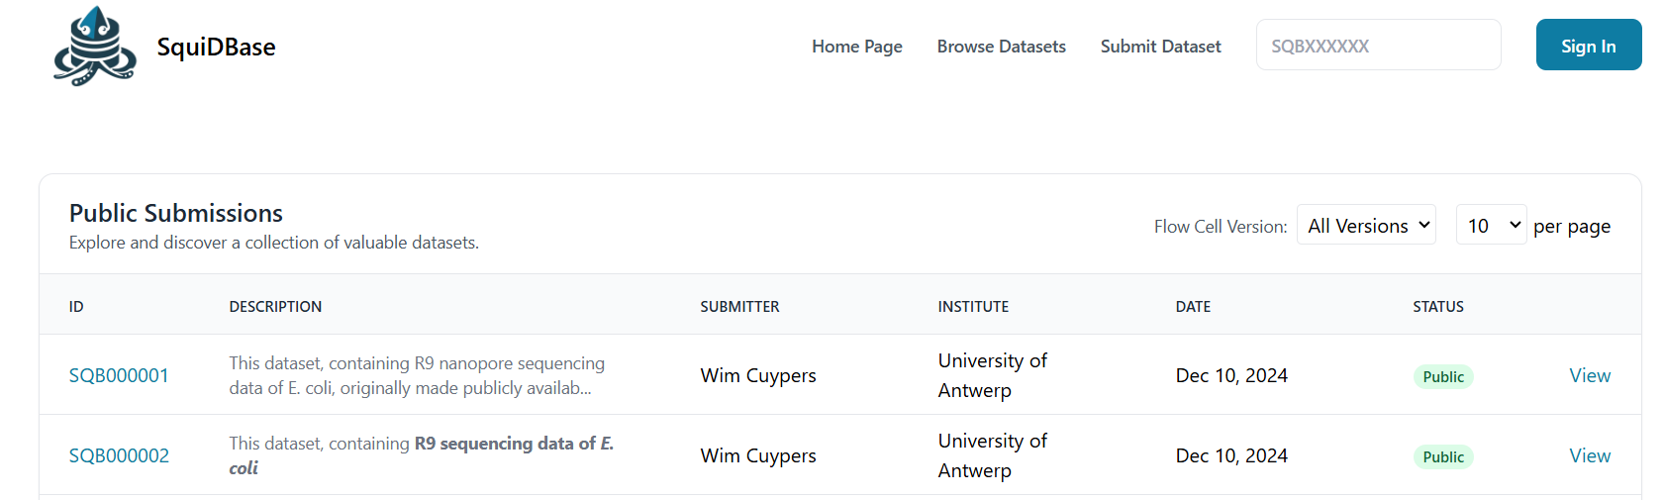Image resolution: width=1663 pixels, height=500 pixels.
Task: Click the Public status badge for SQB000002
Action: (1443, 456)
